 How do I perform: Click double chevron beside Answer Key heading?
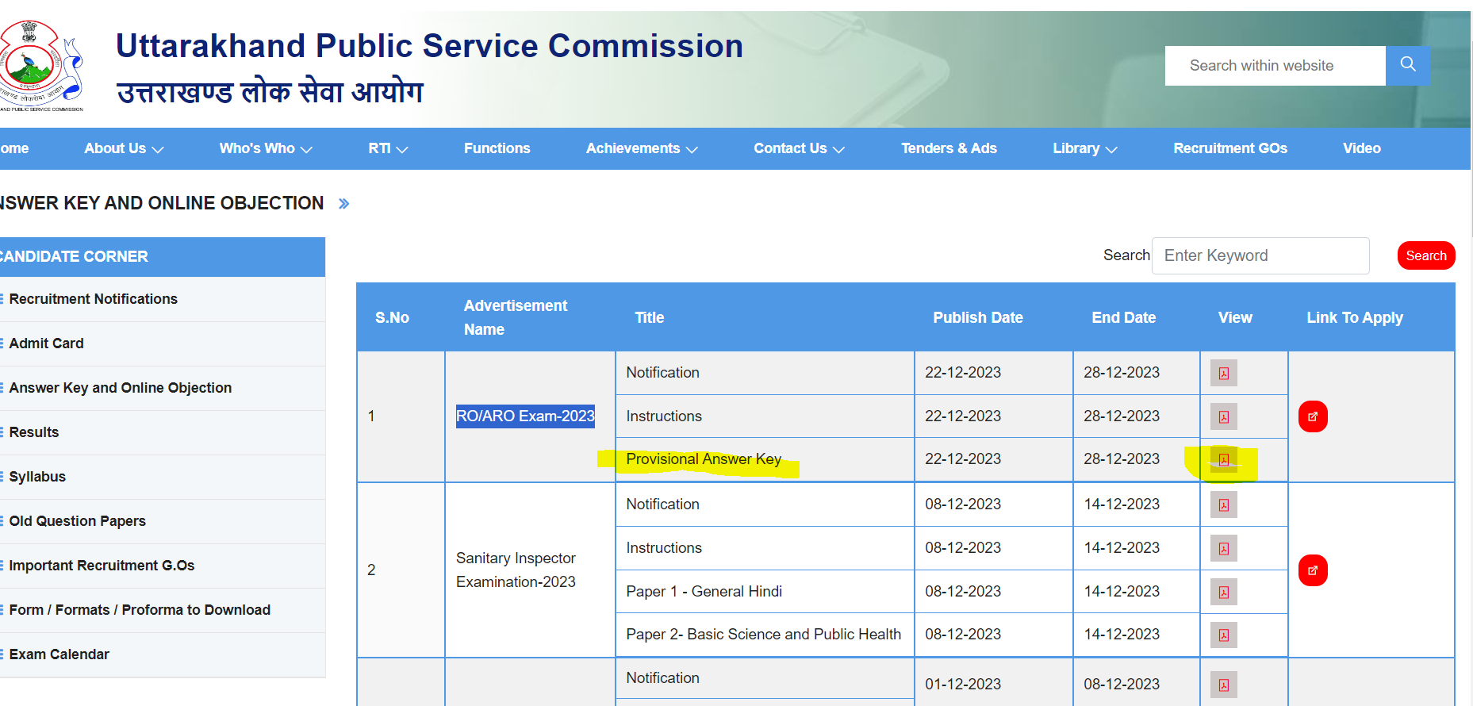point(343,204)
